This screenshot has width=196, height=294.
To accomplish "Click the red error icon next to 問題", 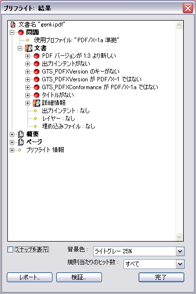I will click(x=21, y=32).
